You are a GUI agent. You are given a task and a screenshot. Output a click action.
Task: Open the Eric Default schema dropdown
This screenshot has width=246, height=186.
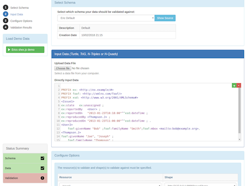[x=106, y=18]
